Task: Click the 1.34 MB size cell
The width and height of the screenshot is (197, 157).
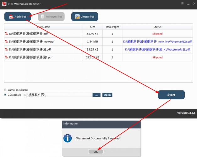Action: click(x=92, y=41)
